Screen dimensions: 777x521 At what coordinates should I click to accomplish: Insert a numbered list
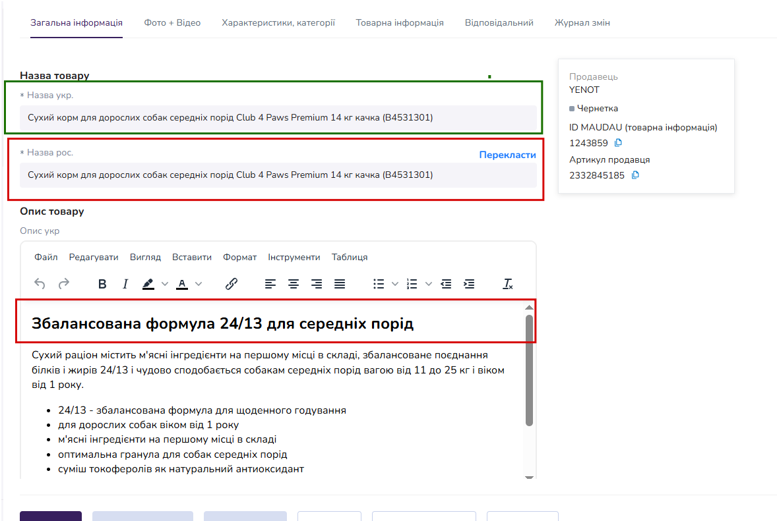point(412,284)
